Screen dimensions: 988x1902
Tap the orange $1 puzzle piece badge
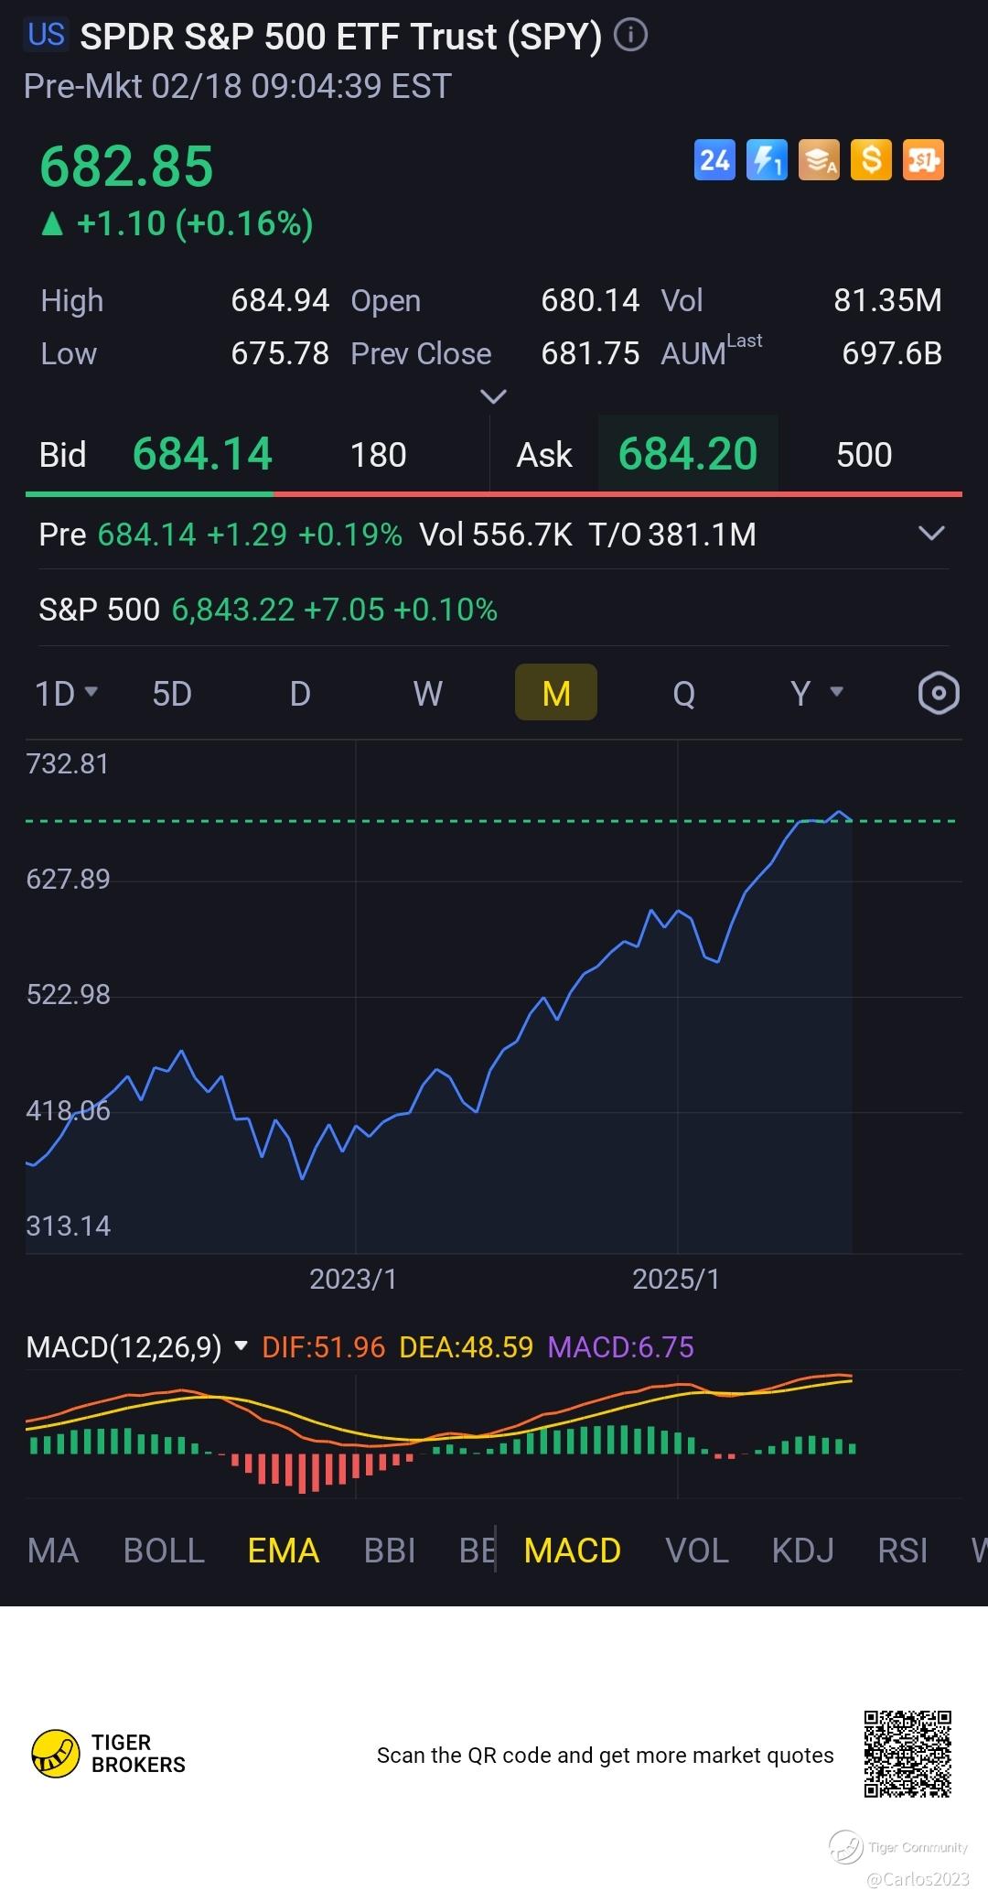tap(923, 161)
